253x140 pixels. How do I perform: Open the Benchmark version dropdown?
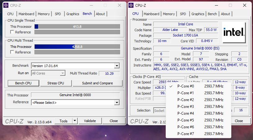pyautogui.click(x=117, y=66)
